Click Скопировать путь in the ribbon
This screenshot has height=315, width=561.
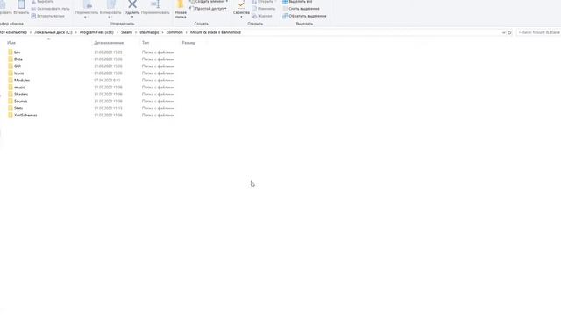click(51, 9)
